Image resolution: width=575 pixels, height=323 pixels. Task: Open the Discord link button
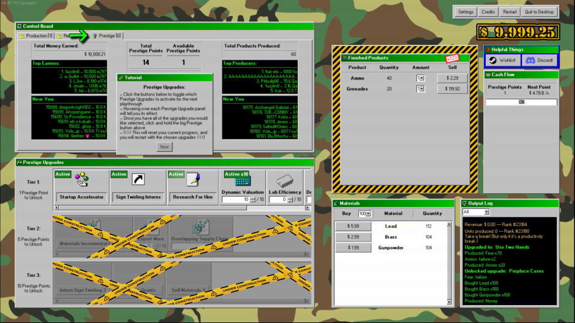(x=539, y=60)
